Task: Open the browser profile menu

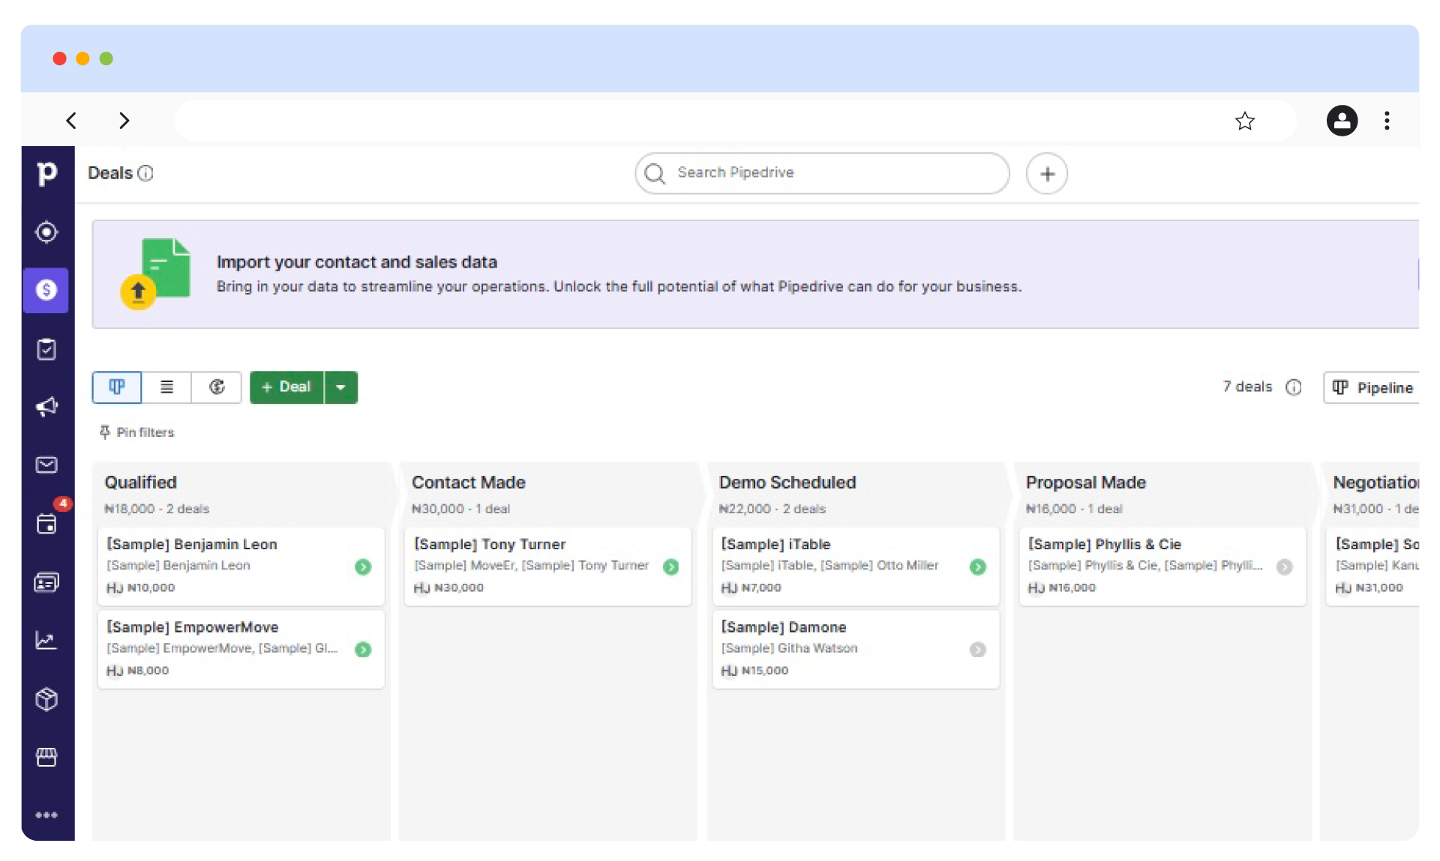Action: [x=1342, y=121]
